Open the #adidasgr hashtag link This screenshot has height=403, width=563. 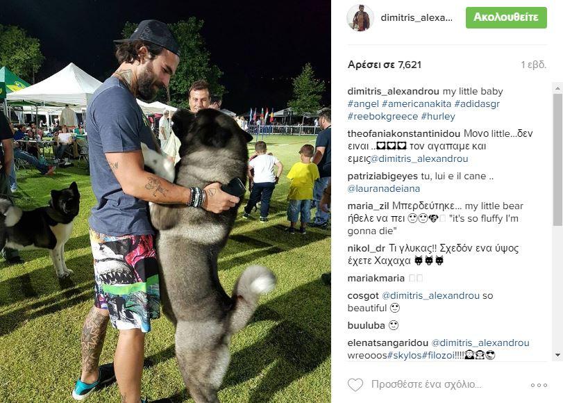pos(477,104)
